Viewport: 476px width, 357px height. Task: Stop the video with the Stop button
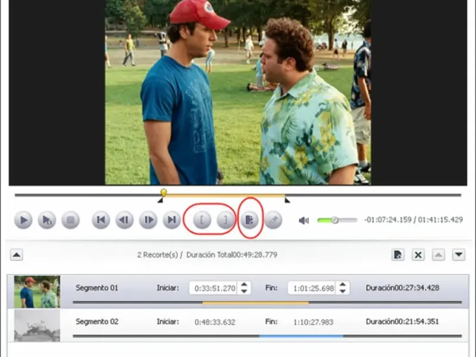[x=70, y=220]
